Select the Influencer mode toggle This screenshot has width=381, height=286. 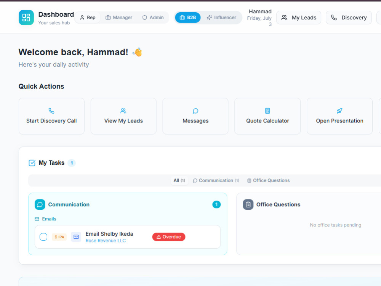[x=221, y=18]
